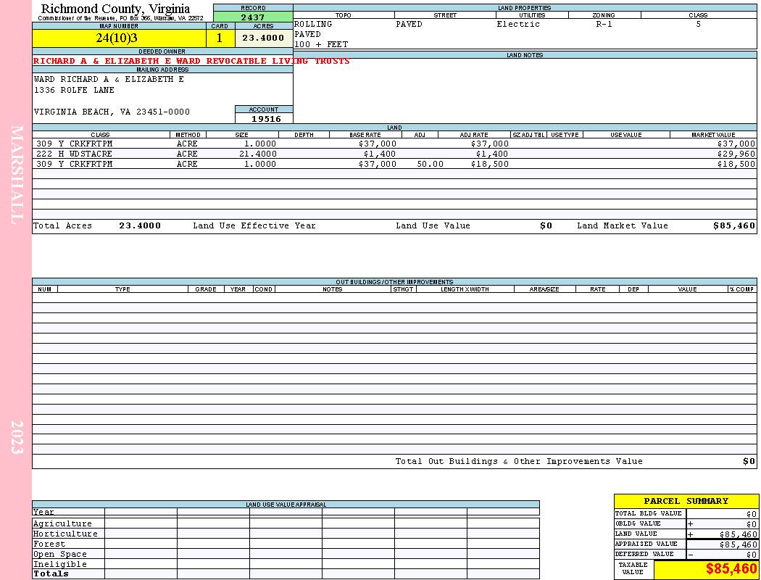
Task: Click the Totals row label
Action: [x=51, y=573]
